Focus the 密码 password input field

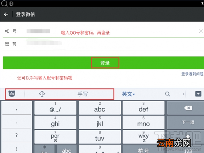pyautogui.click(x=103, y=44)
